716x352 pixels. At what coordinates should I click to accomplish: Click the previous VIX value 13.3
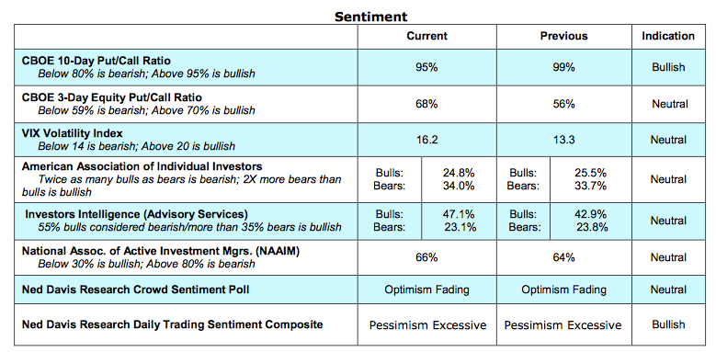coord(564,140)
